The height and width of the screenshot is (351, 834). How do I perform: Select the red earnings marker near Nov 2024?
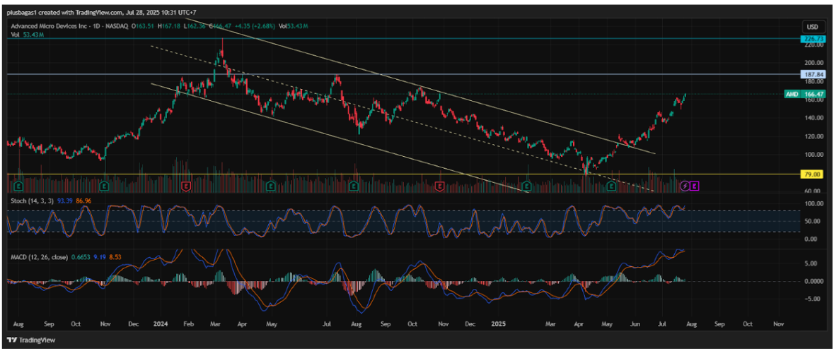pyautogui.click(x=440, y=186)
